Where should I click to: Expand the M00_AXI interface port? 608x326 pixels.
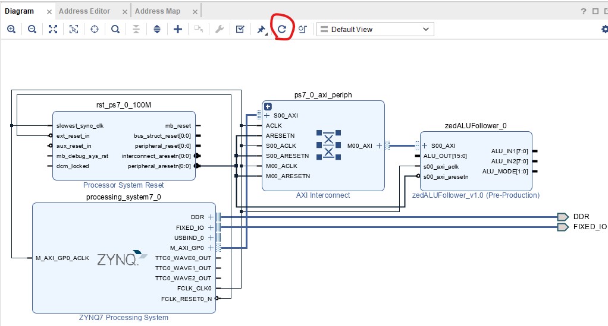point(379,145)
